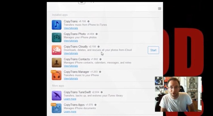Open gear settings next to CopyTrans Apps
The image size is (213, 116).
coord(95,105)
